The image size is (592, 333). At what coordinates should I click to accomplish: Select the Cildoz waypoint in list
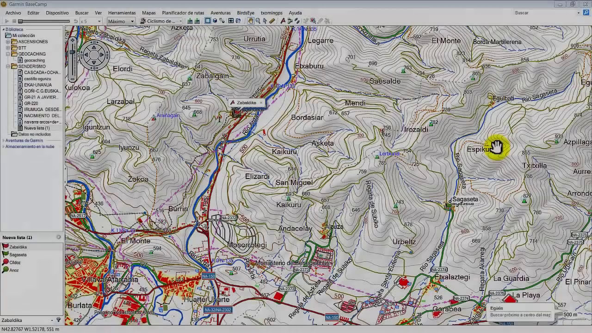pos(31,262)
